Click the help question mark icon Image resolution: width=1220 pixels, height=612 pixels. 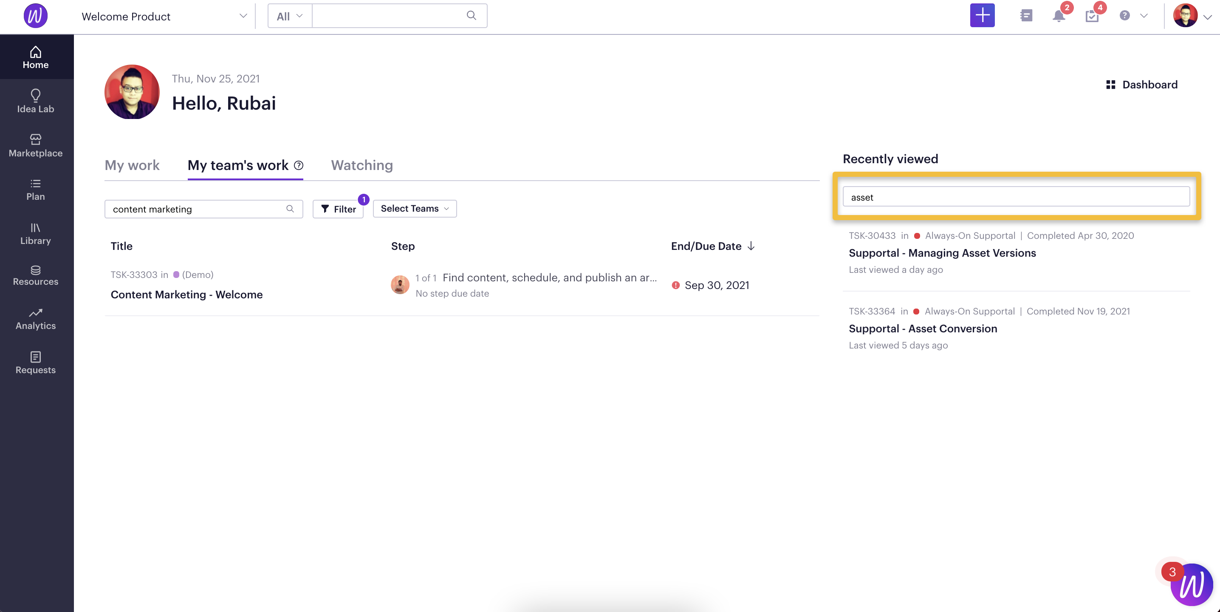(1125, 16)
